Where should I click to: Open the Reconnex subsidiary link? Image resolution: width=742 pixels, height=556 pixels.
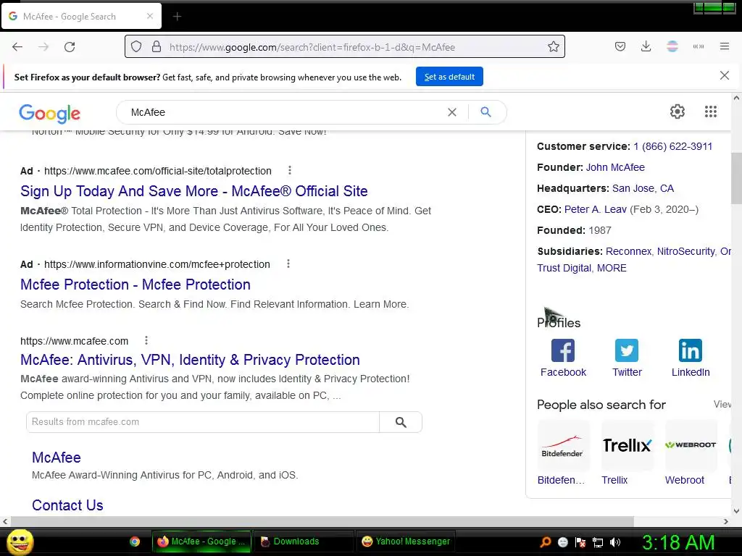click(x=628, y=251)
